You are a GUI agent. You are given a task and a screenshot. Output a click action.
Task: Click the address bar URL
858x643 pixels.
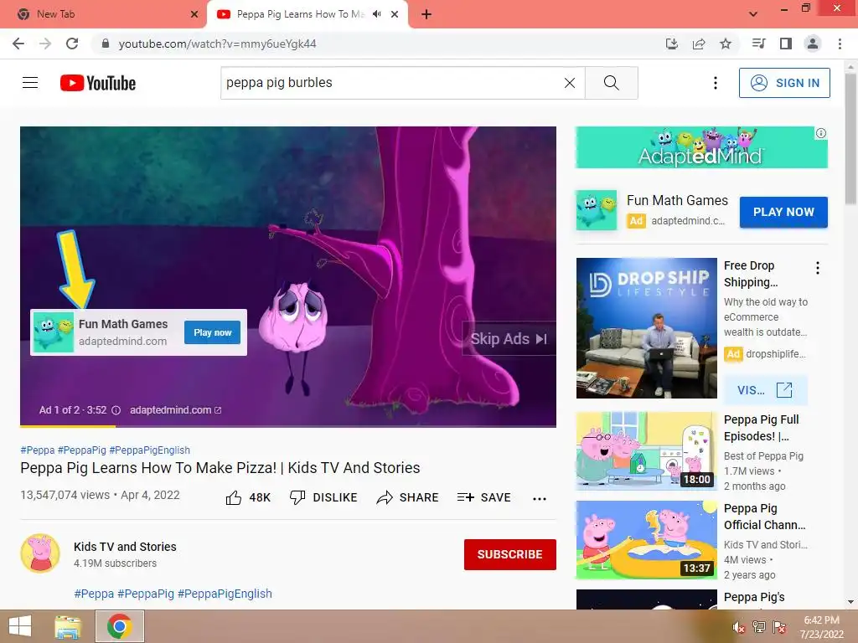[x=217, y=44]
